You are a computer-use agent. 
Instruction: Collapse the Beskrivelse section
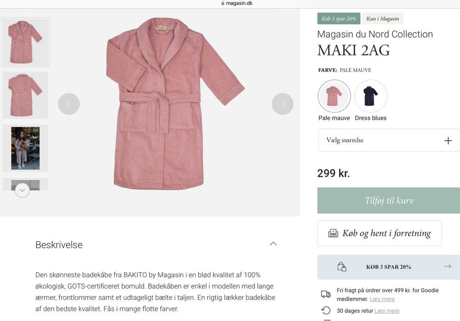(273, 244)
